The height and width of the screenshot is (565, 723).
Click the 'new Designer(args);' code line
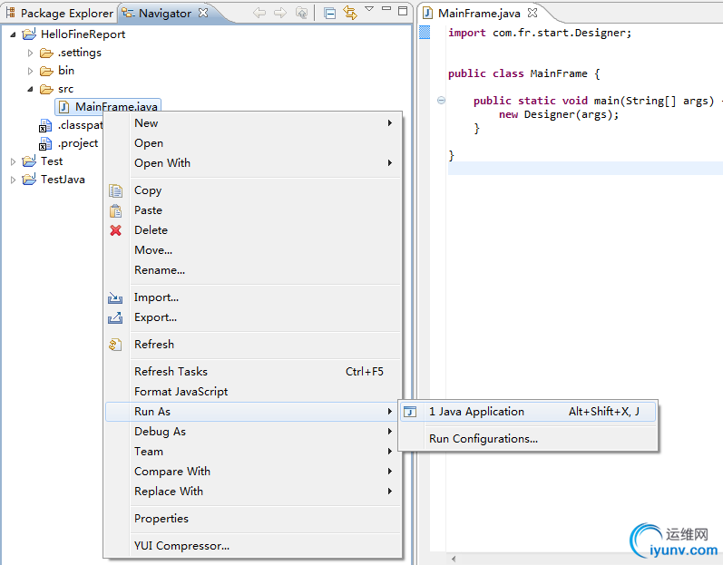[559, 114]
